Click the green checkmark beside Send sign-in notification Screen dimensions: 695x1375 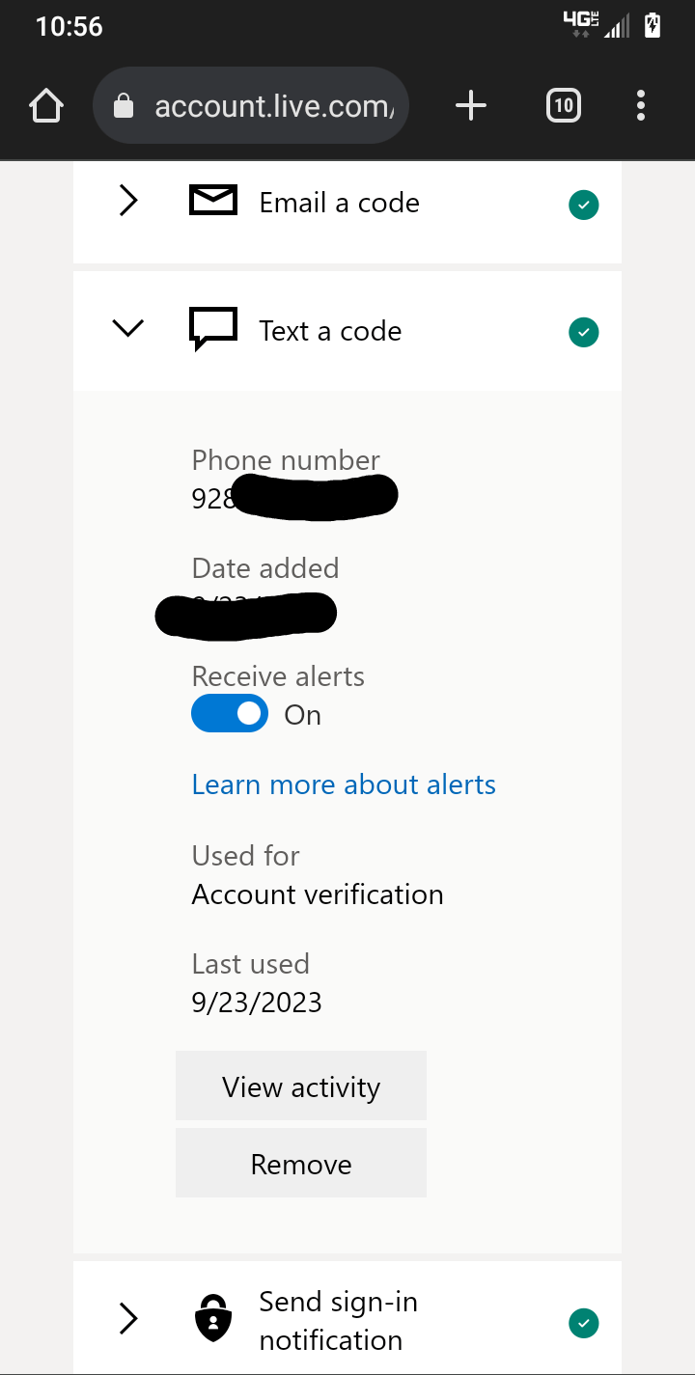point(583,1323)
